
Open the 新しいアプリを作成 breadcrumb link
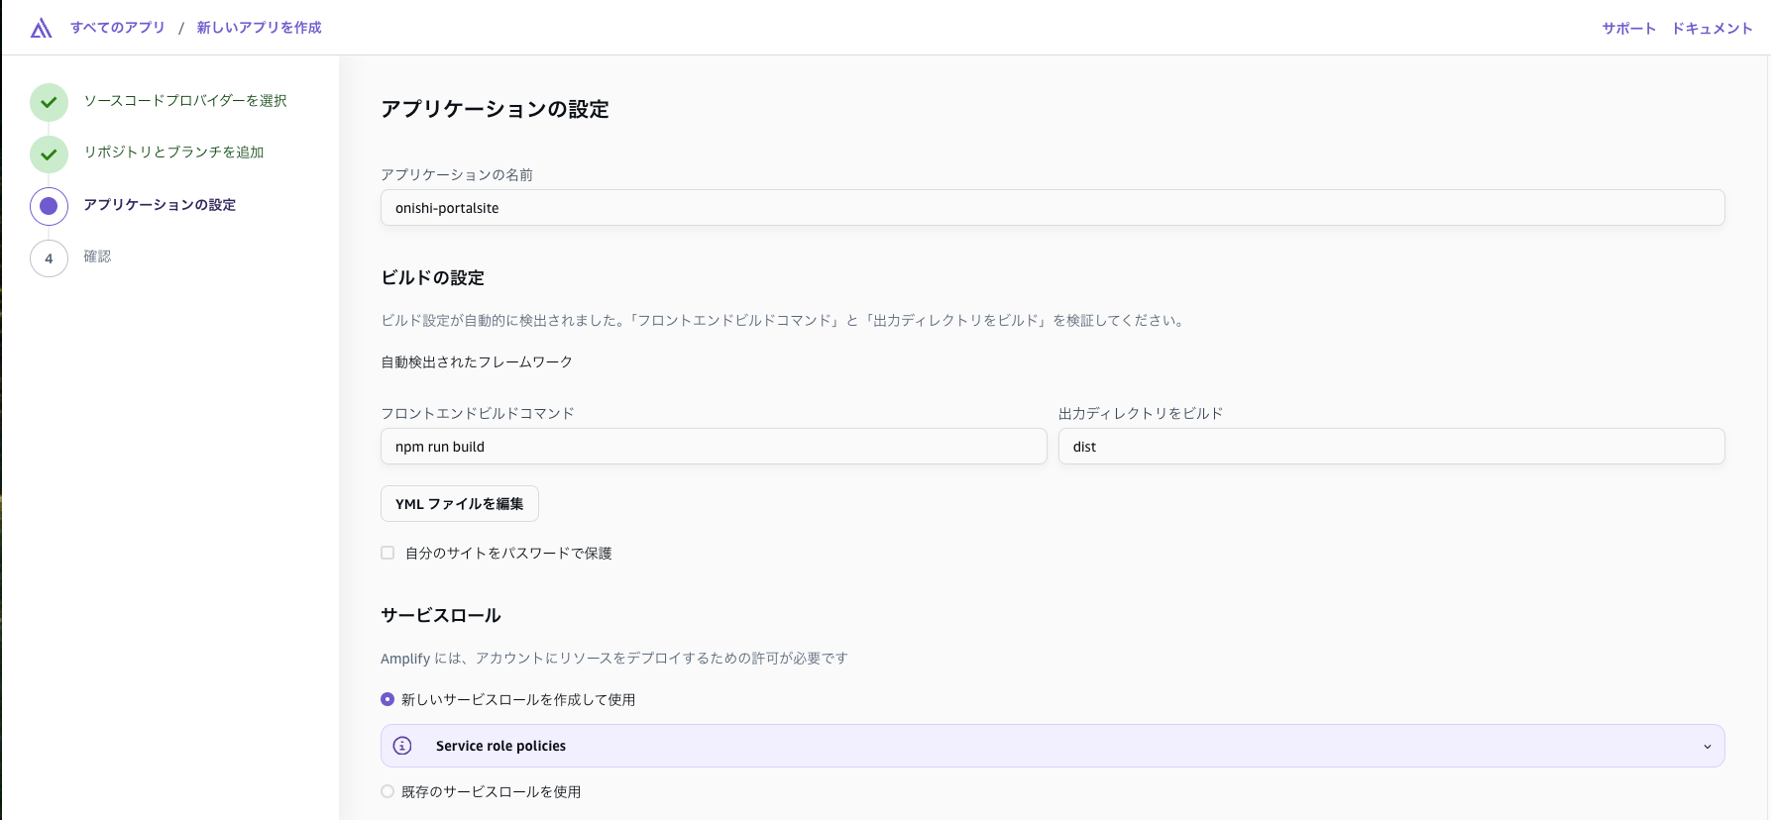click(259, 28)
